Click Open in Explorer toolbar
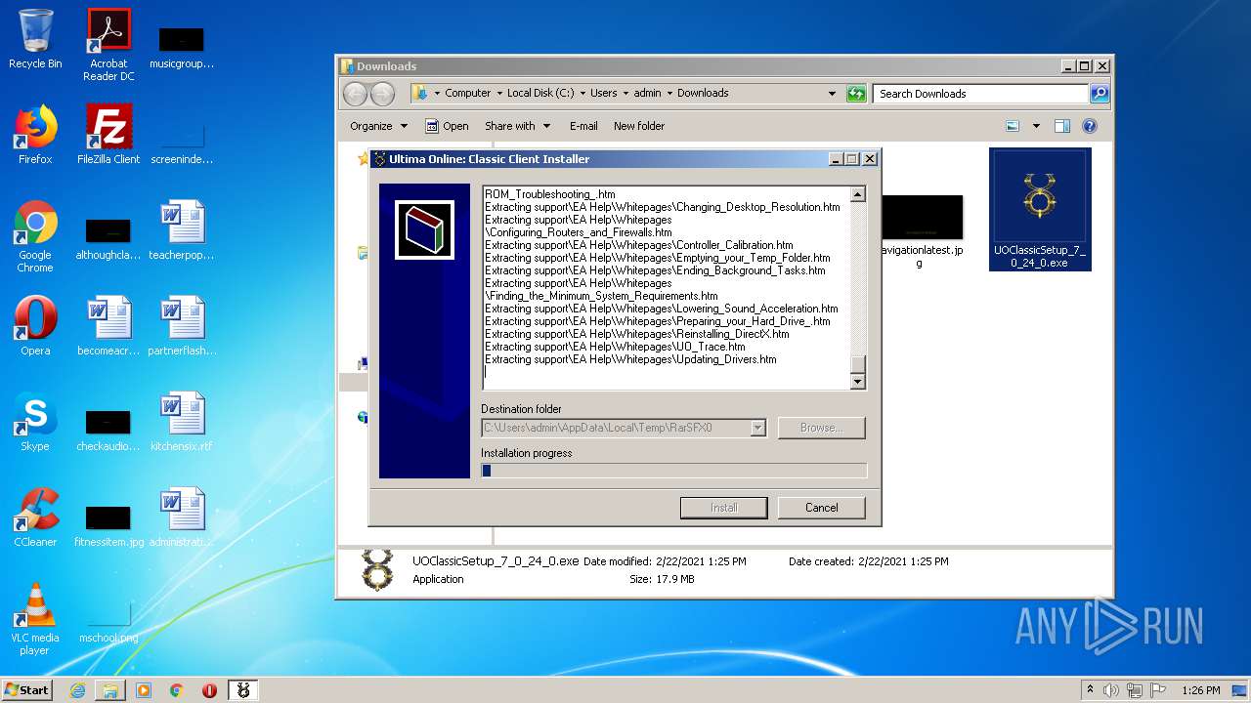1251x703 pixels. point(447,126)
